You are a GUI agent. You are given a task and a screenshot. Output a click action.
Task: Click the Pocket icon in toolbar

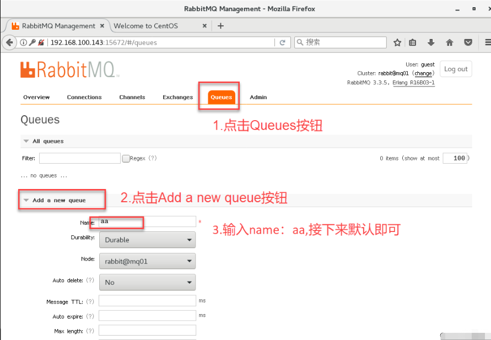468,42
